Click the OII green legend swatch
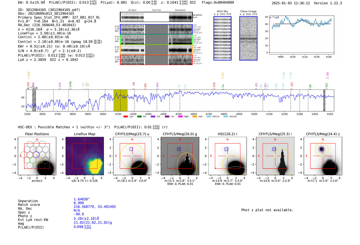360x245 pixels. pos(139,117)
